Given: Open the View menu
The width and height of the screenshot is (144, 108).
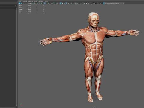Looking at the screenshot, I should 20,1.
